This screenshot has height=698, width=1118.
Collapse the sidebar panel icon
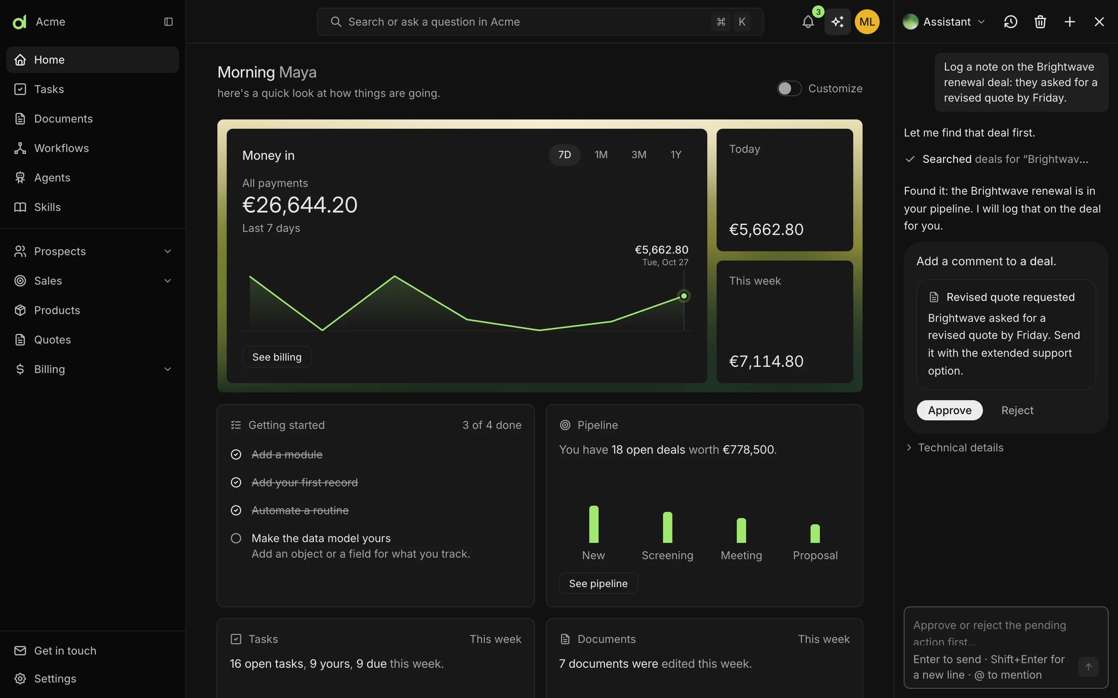168,22
